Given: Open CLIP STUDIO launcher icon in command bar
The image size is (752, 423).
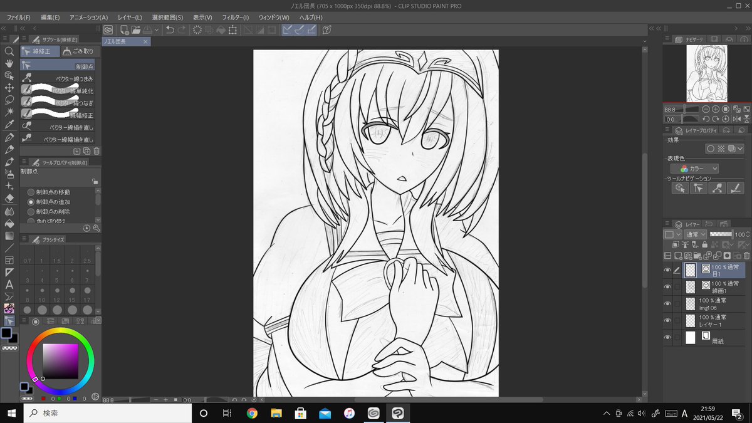Looking at the screenshot, I should [108, 29].
